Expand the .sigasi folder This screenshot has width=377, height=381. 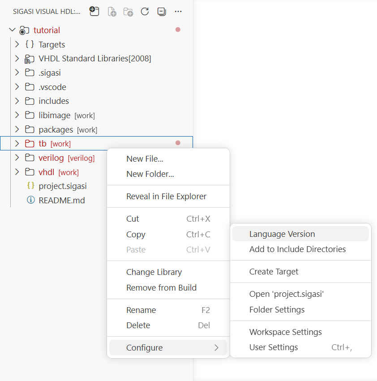[x=17, y=73]
